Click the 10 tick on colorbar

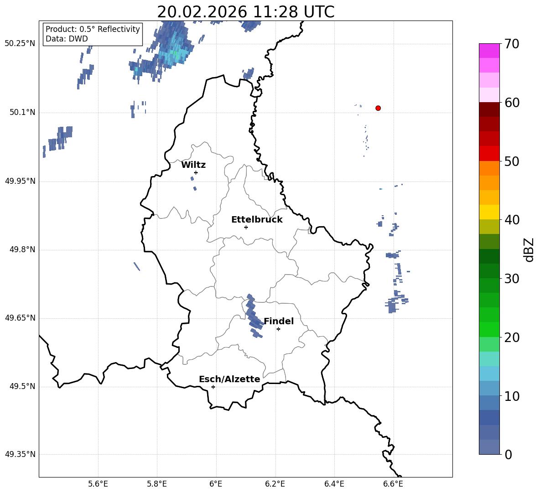[512, 396]
